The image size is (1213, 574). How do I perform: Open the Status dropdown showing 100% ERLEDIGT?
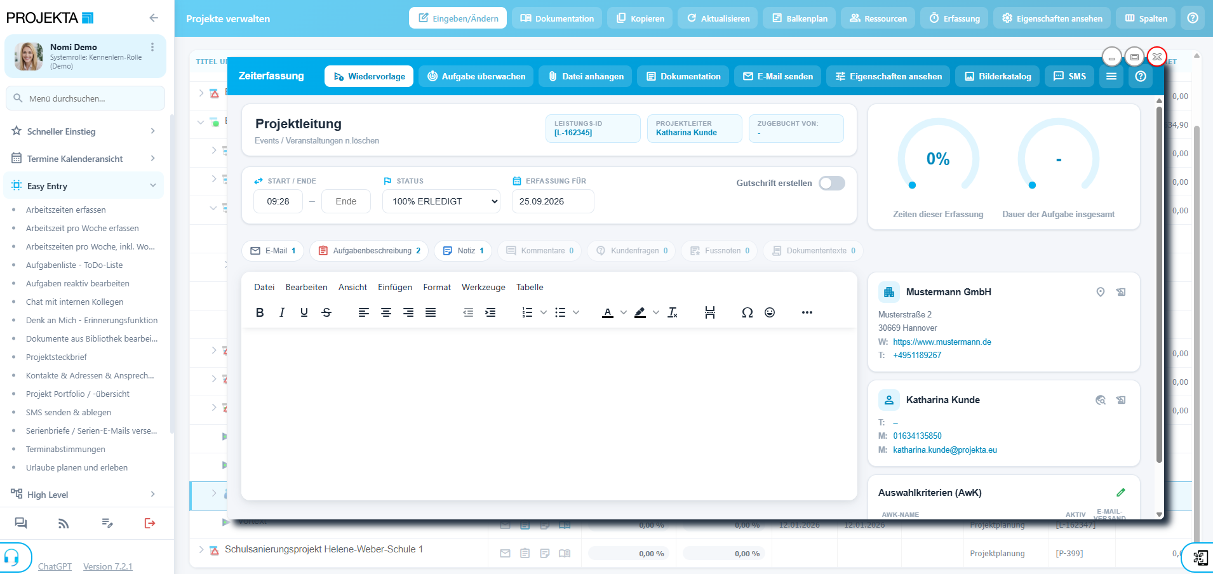(x=441, y=201)
